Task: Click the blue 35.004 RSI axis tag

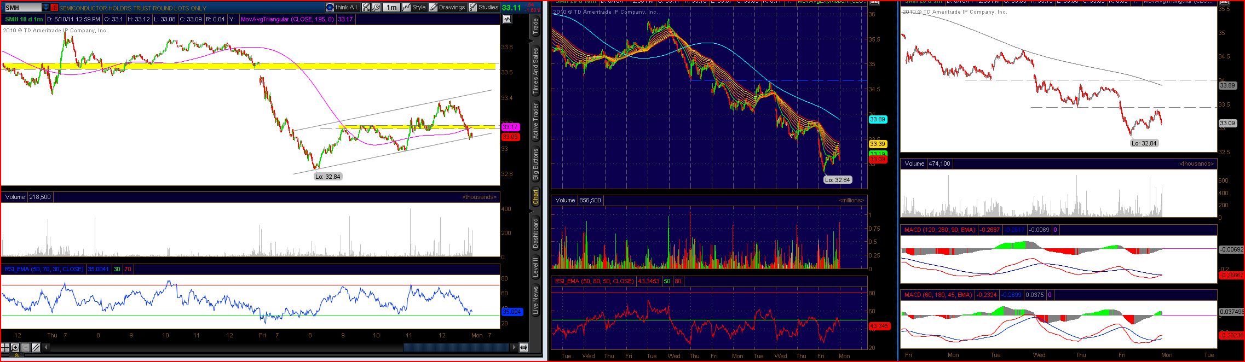Action: click(512, 312)
